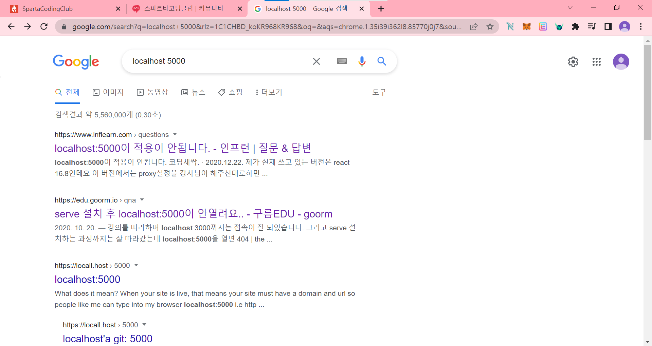Click the Google logo
This screenshot has height=346, width=652.
[x=76, y=62]
